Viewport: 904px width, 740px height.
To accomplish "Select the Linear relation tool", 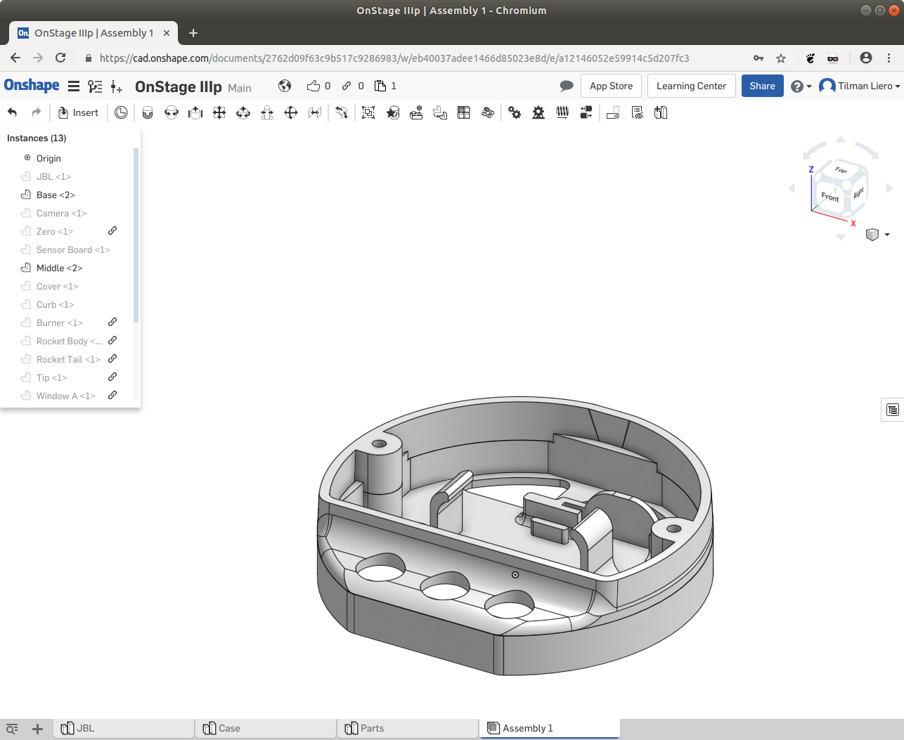I will click(586, 112).
